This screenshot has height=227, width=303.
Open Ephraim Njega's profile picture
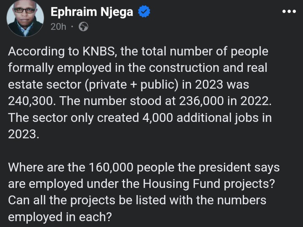point(25,18)
